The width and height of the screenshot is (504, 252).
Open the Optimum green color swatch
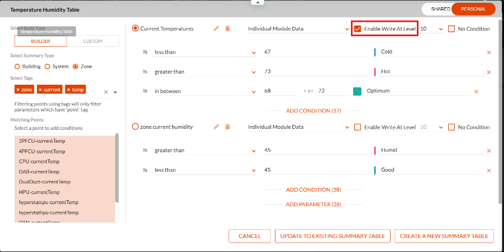357,91
